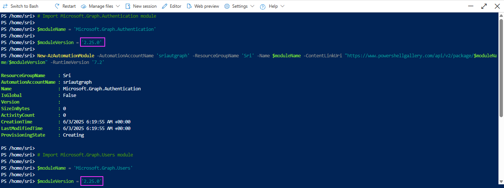Screen dimensions: 504x188
Task: Expand the Settings dropdown chevron
Action: point(252,6)
